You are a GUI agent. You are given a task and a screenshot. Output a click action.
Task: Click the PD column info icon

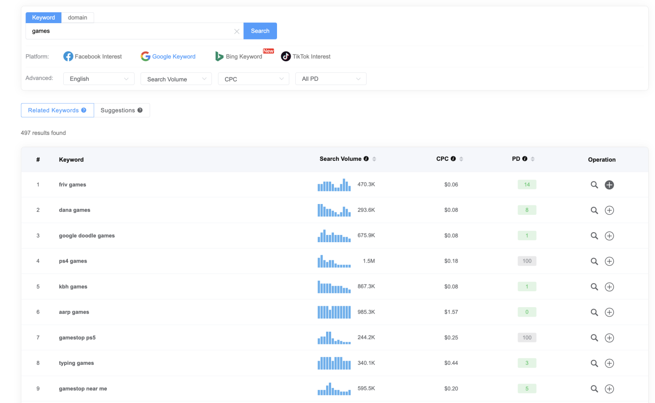(x=524, y=159)
